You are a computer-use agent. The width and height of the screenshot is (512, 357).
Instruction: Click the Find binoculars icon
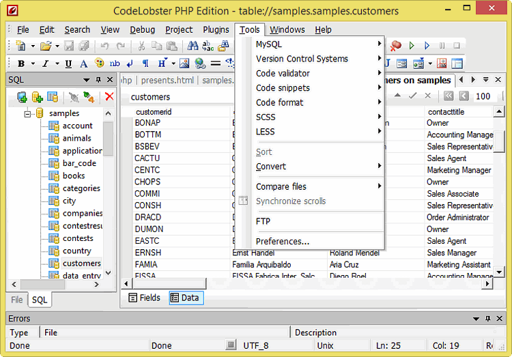pyautogui.click(x=193, y=46)
